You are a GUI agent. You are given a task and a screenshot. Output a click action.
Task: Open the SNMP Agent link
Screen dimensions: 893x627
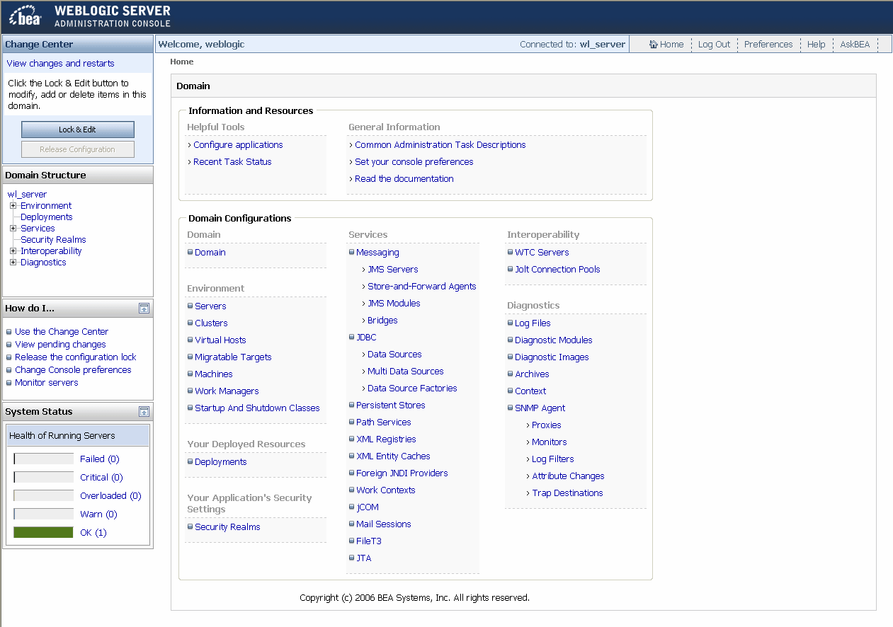(540, 408)
